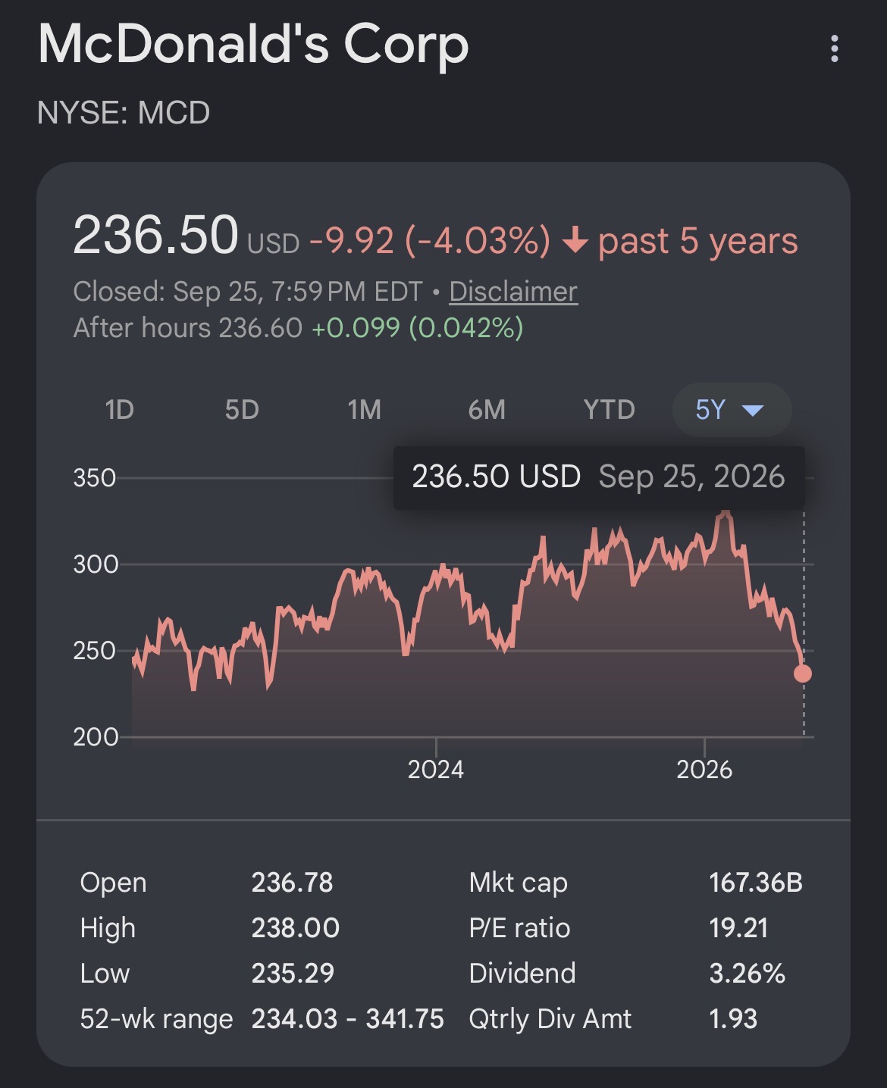The image size is (887, 1088).
Task: Click the 2024 label on chart axis
Action: [x=435, y=770]
